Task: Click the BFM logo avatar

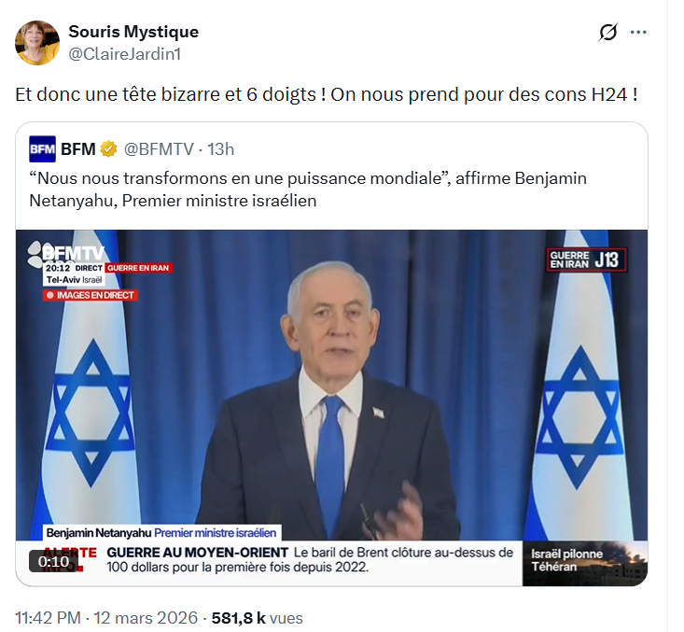Action: coord(42,148)
